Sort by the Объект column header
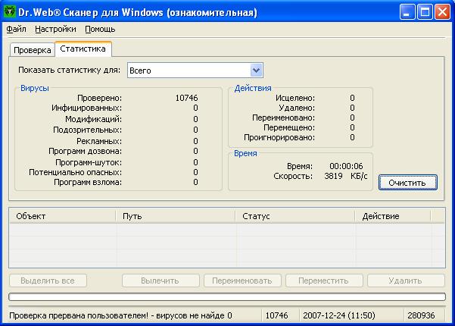The image size is (455, 326). (x=62, y=216)
